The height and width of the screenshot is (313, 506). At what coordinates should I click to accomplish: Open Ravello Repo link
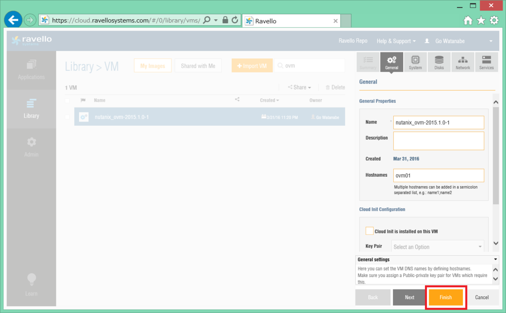353,40
